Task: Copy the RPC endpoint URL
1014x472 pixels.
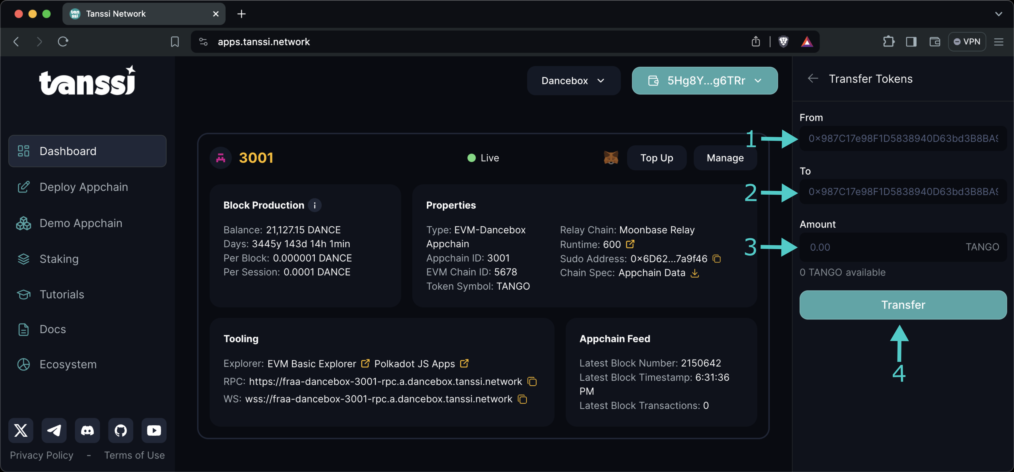Action: click(x=532, y=381)
